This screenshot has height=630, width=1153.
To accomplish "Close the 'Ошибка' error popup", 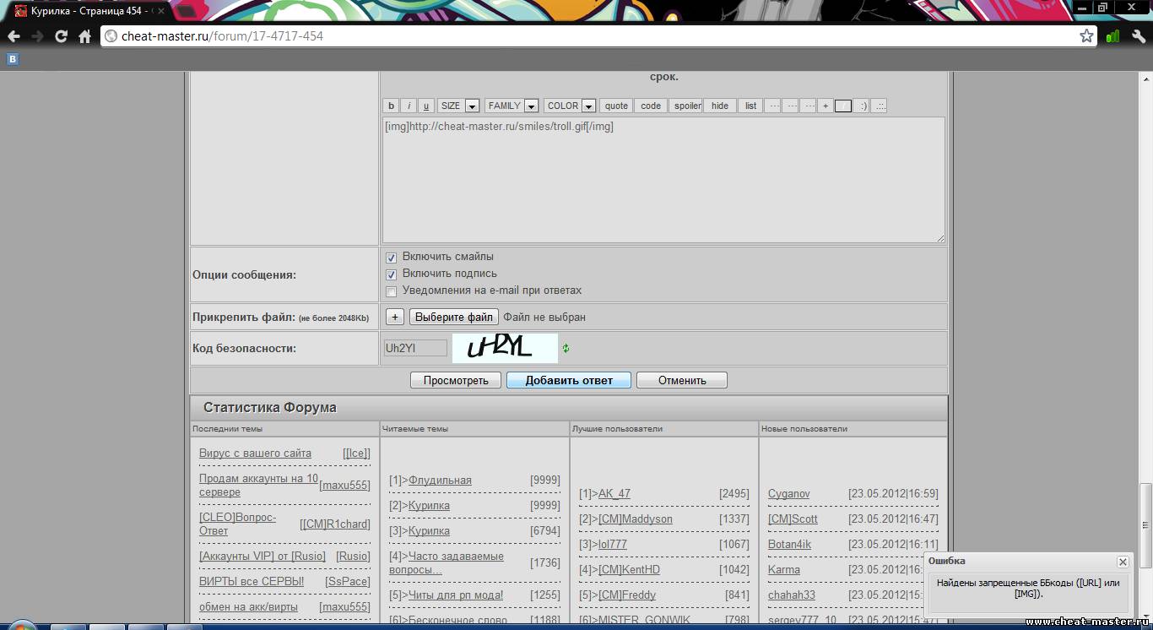I will (x=1123, y=562).
